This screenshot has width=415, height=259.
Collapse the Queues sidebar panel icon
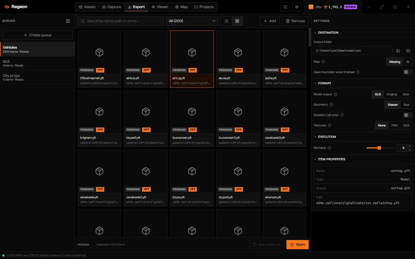pos(68,21)
